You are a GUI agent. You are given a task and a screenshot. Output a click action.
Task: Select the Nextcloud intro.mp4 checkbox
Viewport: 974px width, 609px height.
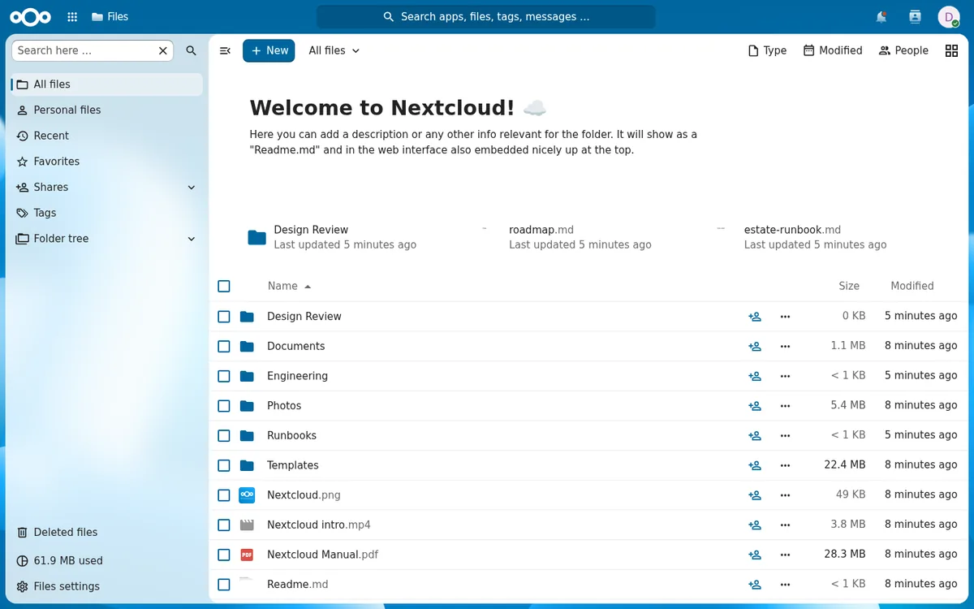coord(224,525)
